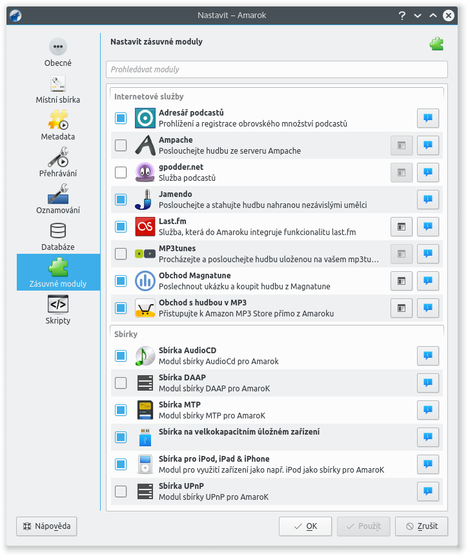Viewport: 468px width, 556px height.
Task: Toggle the gpodder.net service checkbox
Action: [121, 172]
